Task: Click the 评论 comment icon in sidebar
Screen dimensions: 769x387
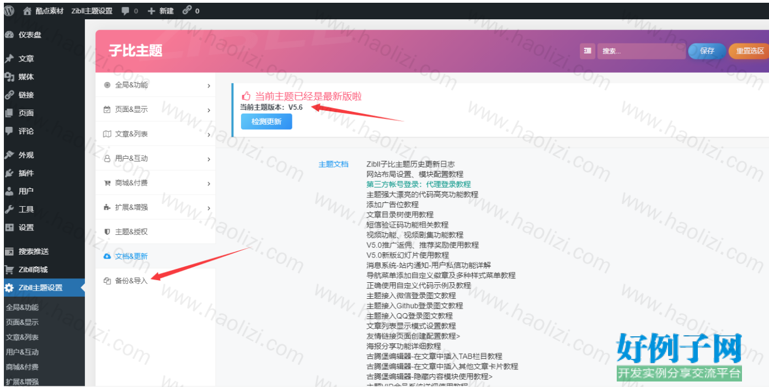Action: coord(9,131)
